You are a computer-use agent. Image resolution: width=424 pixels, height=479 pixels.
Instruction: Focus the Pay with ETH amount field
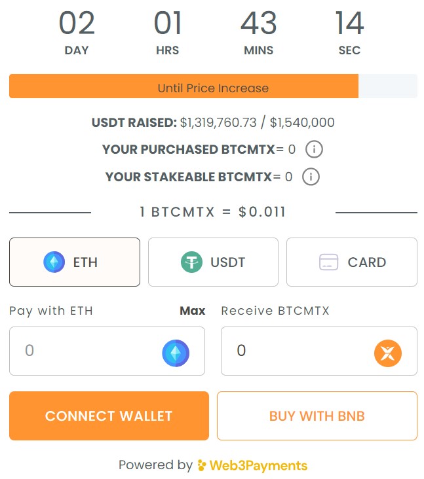click(107, 351)
